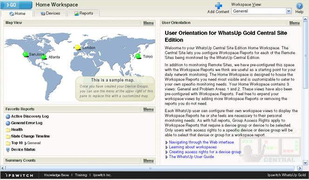Open the Map View Menu
309x180 pixels.
(148, 23)
